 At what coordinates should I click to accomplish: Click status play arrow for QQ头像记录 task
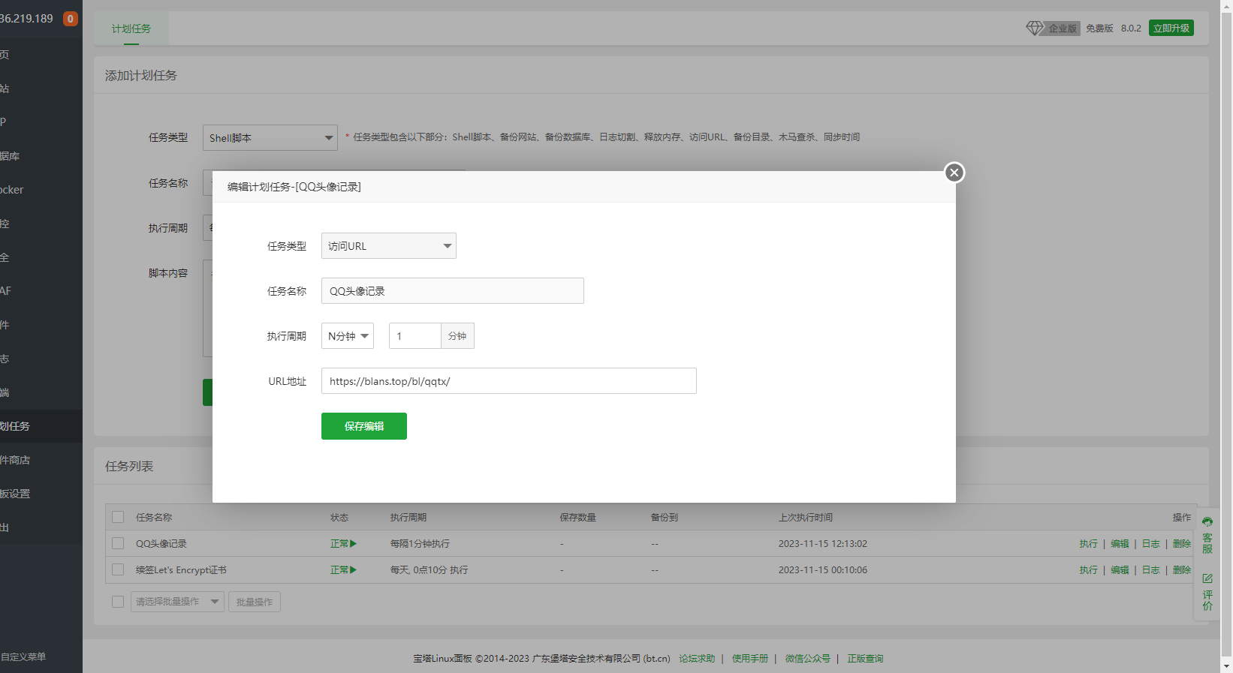point(353,544)
